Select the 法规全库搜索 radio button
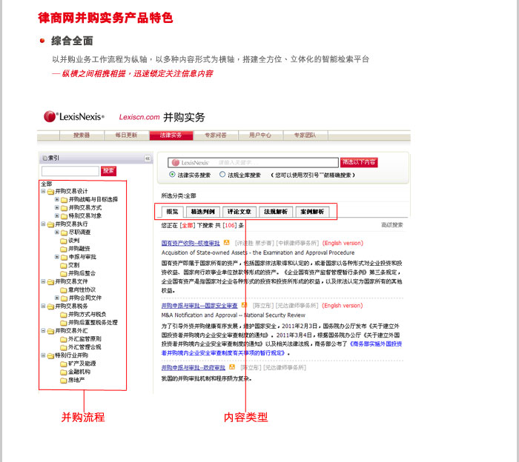The height and width of the screenshot is (462, 519). [222, 174]
